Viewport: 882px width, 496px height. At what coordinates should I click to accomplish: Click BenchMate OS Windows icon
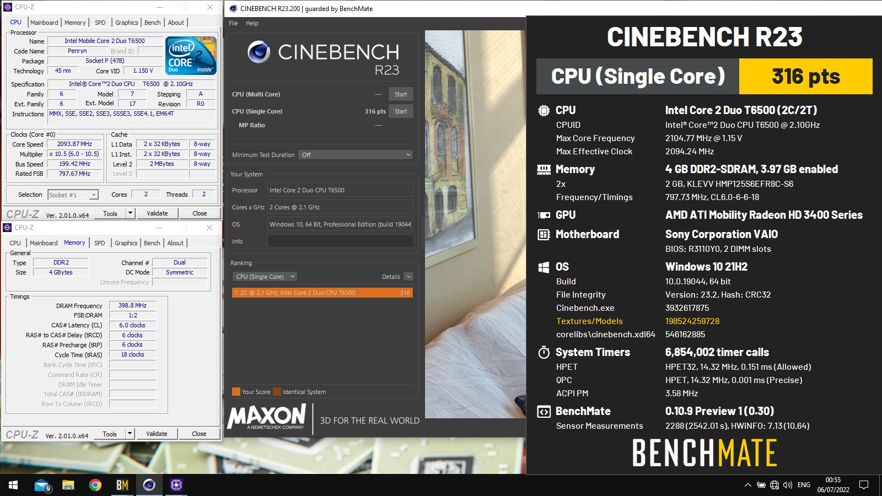pos(544,267)
